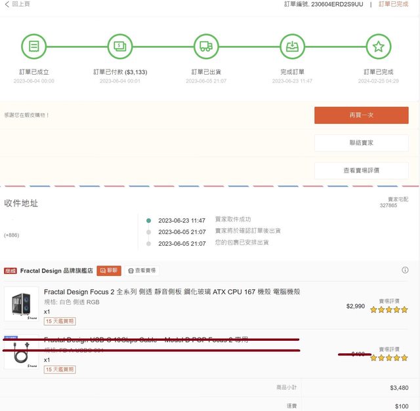Click the order-completed star step icon
The width and height of the screenshot is (420, 411).
click(379, 47)
